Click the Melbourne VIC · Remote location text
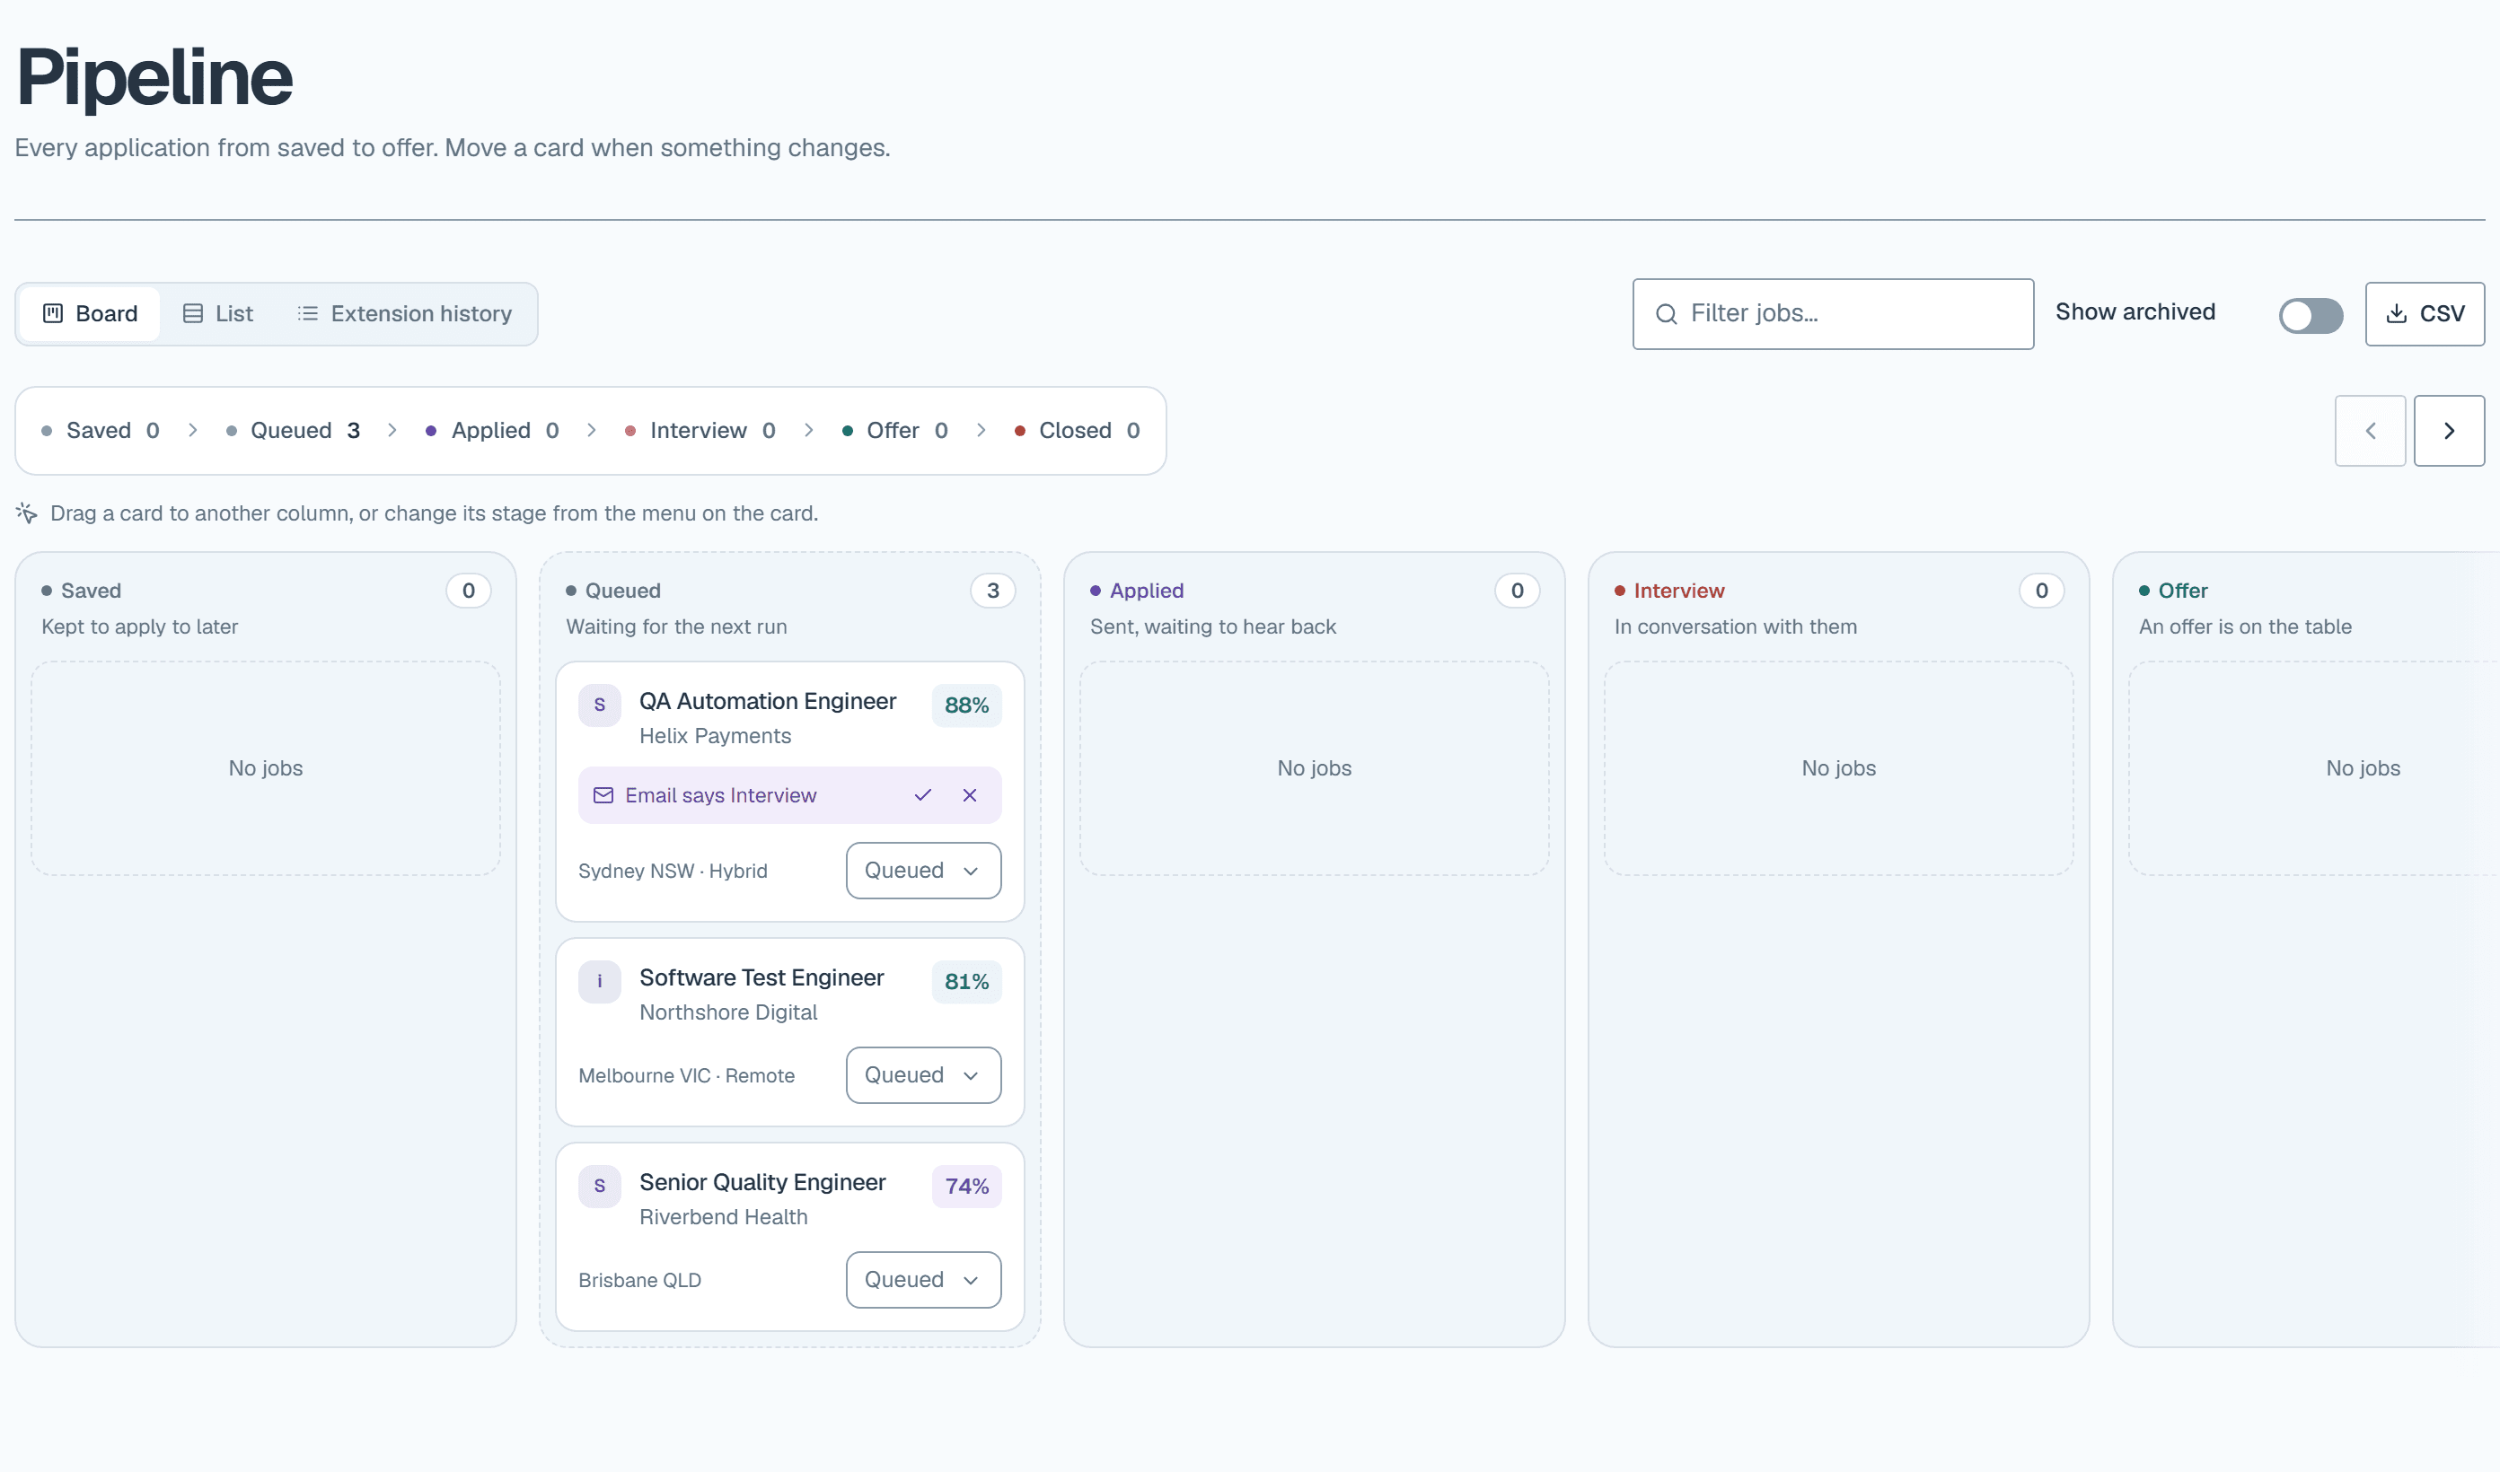 (686, 1075)
